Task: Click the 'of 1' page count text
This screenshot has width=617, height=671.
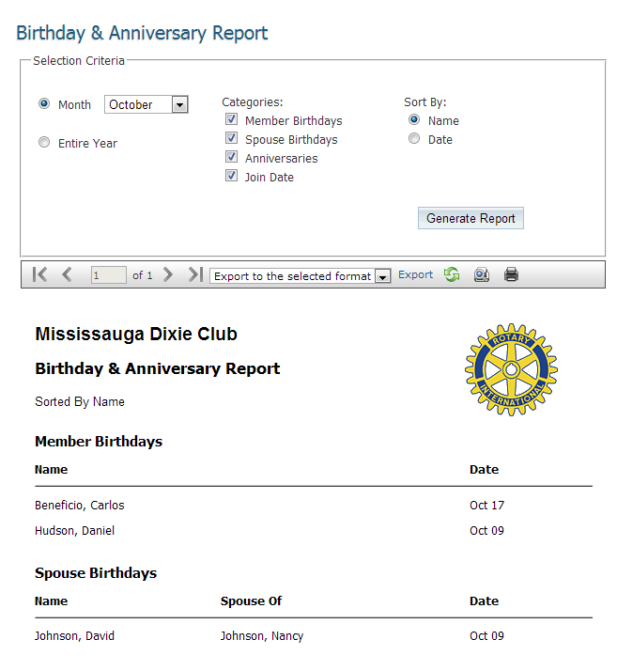Action: (x=143, y=275)
